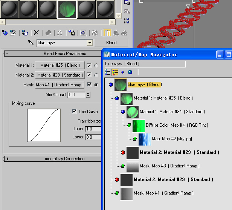Switch navigator to View Large Icons

(x=130, y=72)
